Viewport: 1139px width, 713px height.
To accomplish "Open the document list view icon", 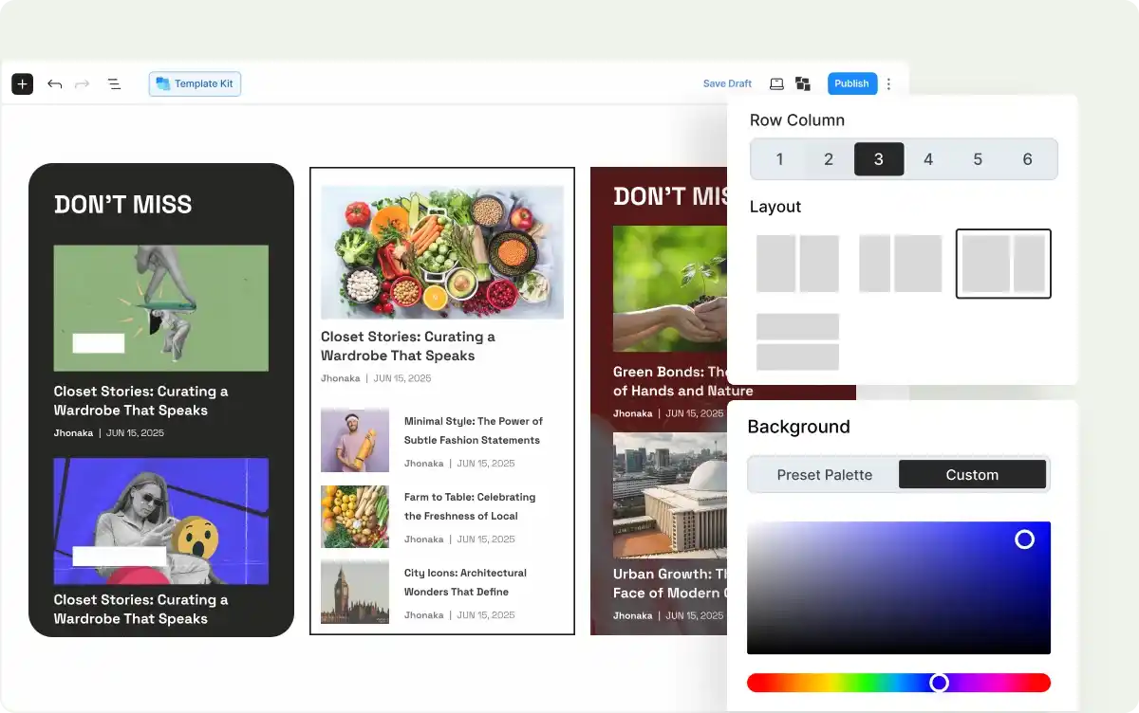I will [114, 84].
